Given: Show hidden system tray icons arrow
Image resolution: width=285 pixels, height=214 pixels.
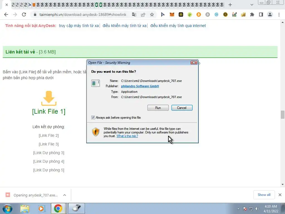Looking at the screenshot, I should pos(238,209).
